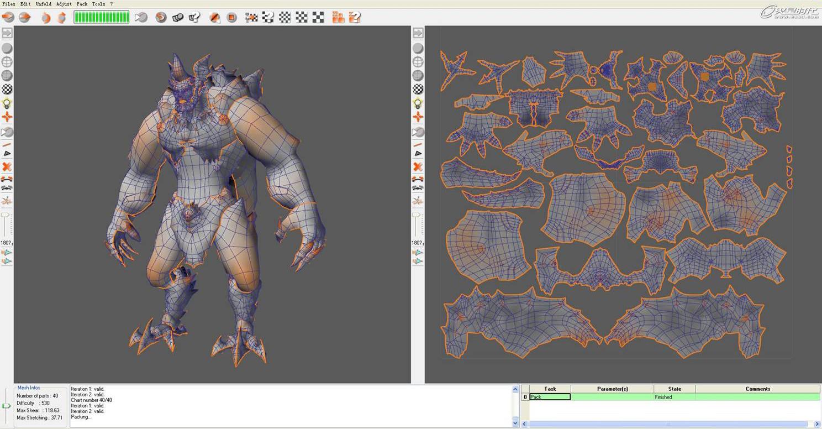Click the camera icon in 3D view sidebar

7,132
